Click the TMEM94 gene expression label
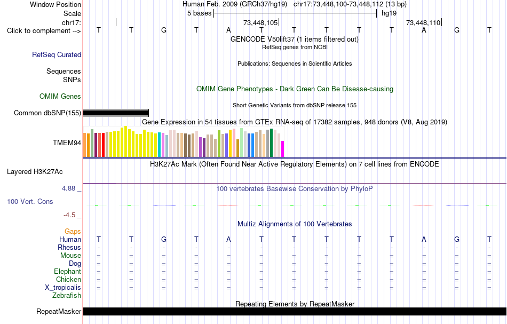507x324 pixels. click(x=67, y=143)
